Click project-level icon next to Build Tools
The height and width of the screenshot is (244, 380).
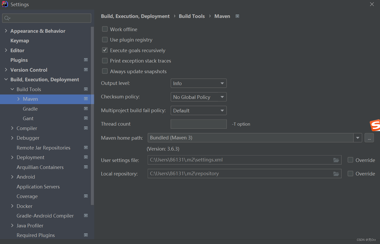(x=86, y=89)
